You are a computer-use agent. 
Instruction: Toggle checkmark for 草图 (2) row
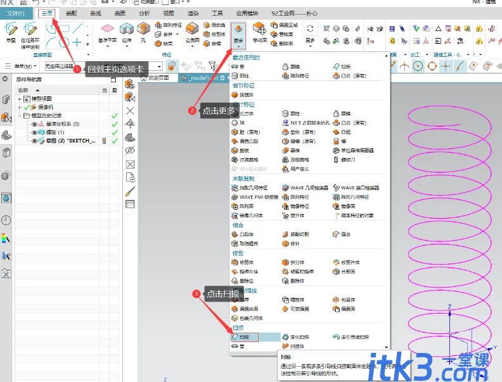coord(114,141)
